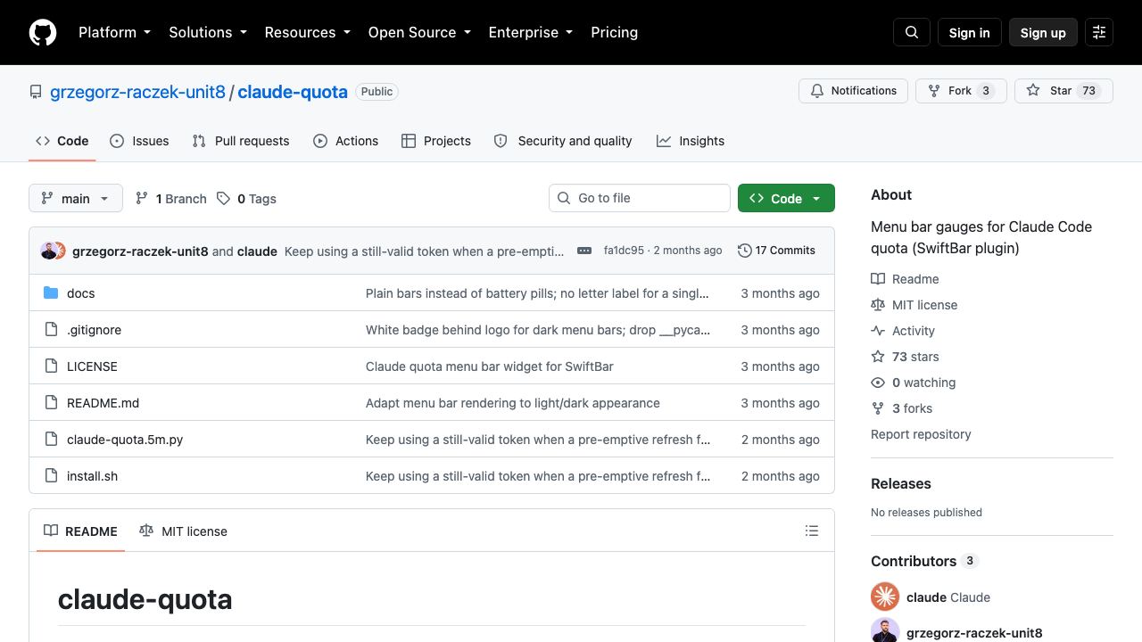Open the Pricing link
1142x642 pixels.
pos(615,32)
